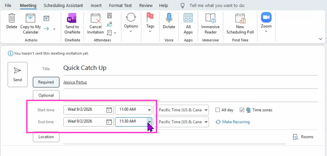This screenshot has height=156, width=327.
Task: Open the Options circular arrows menu
Action: [131, 18]
